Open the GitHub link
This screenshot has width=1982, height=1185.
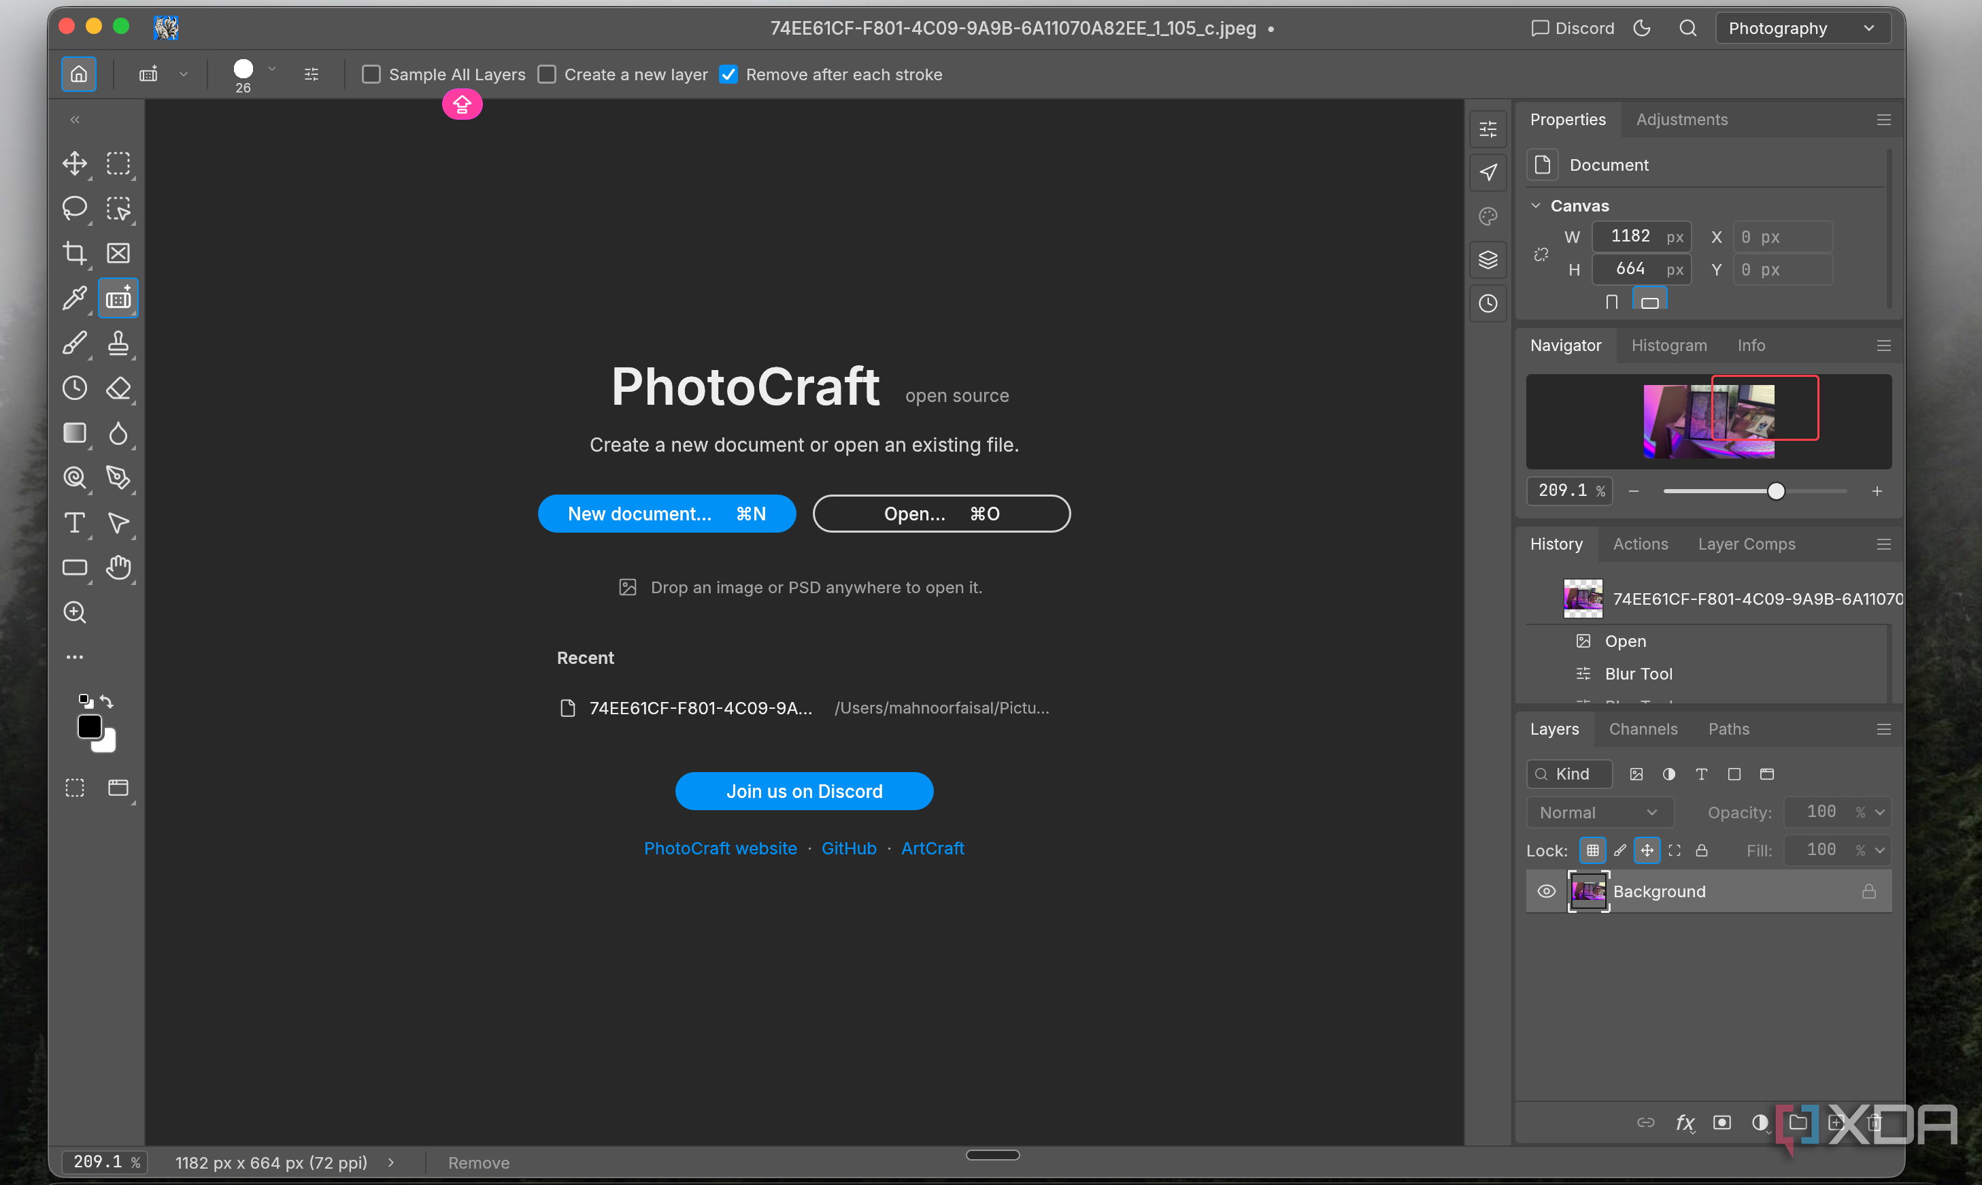click(849, 848)
